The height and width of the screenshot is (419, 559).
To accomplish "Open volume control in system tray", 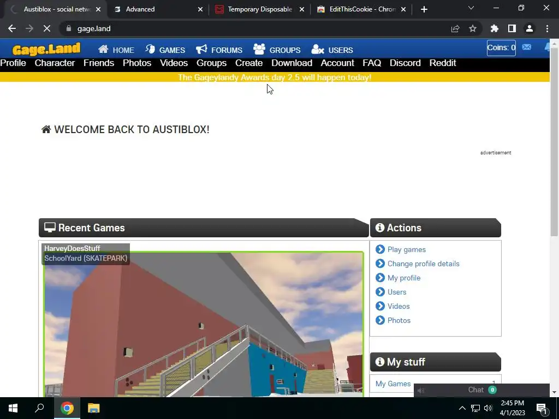I will click(x=489, y=408).
